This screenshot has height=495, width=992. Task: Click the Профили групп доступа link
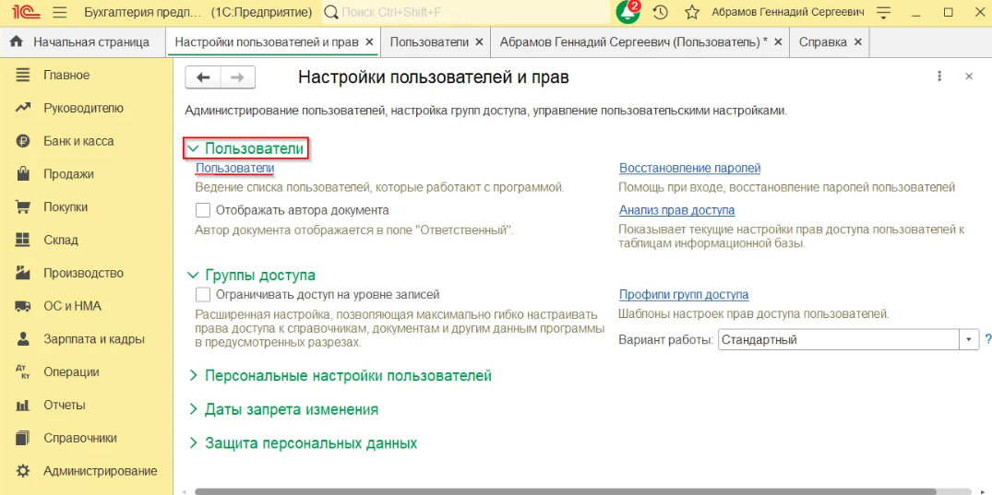(683, 295)
